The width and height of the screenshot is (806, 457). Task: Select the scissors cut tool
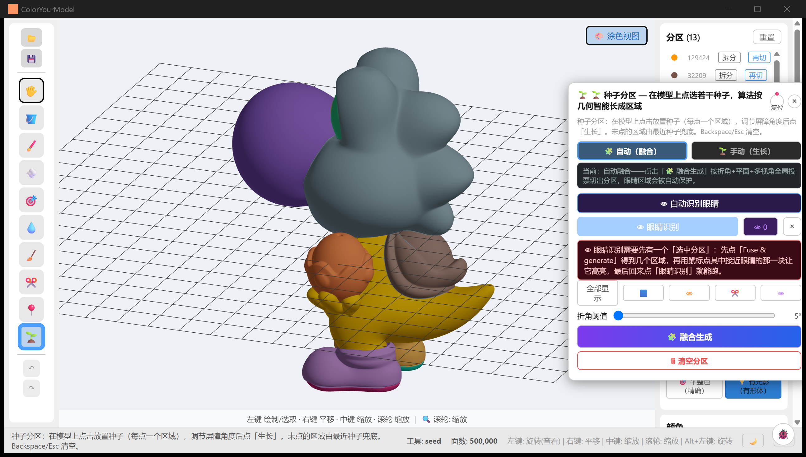coord(31,282)
